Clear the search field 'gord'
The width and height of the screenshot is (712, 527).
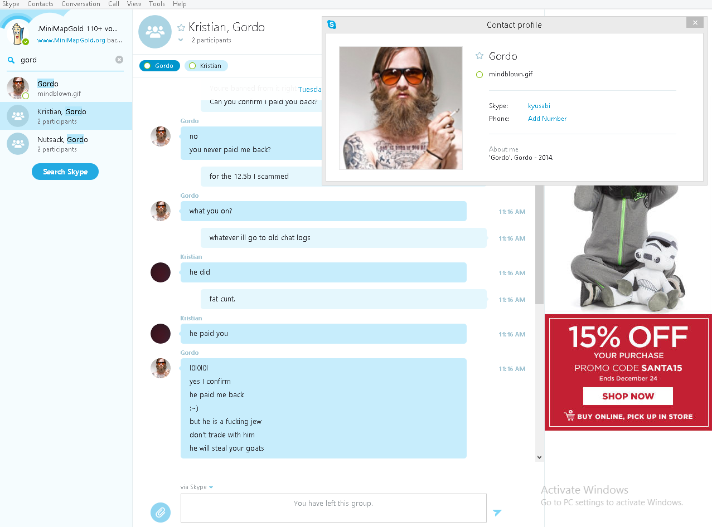point(119,60)
